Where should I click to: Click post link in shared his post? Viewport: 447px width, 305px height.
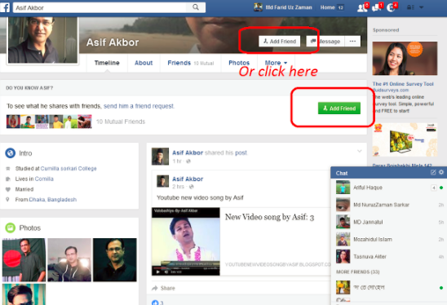241,152
